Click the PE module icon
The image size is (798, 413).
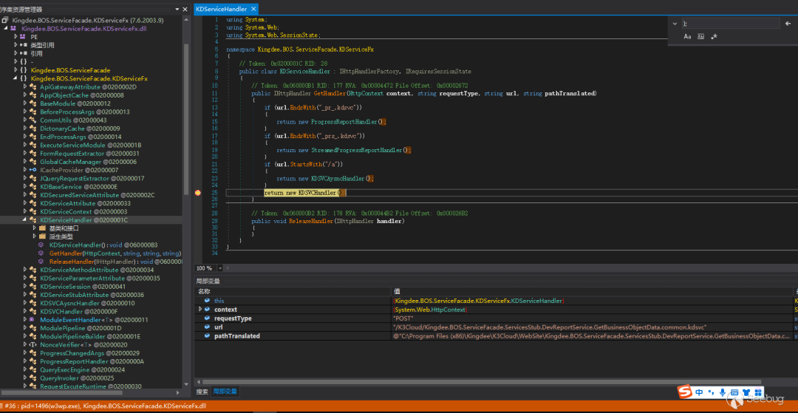(23, 37)
